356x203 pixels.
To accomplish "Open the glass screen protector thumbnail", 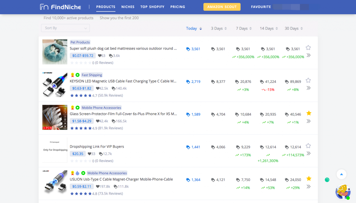I will coord(55,117).
